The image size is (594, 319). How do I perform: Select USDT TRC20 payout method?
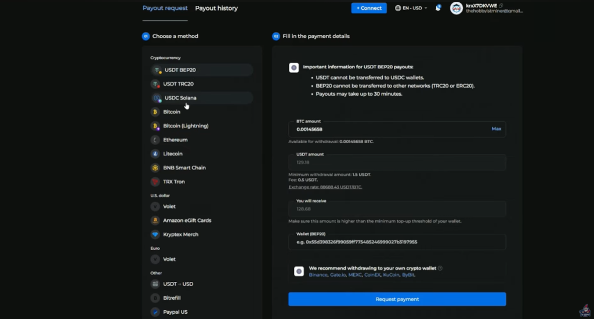[x=179, y=84]
